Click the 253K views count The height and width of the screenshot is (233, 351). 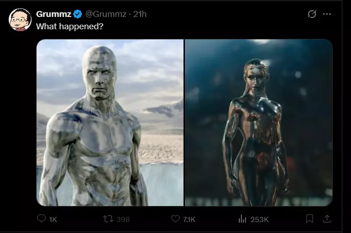click(259, 219)
